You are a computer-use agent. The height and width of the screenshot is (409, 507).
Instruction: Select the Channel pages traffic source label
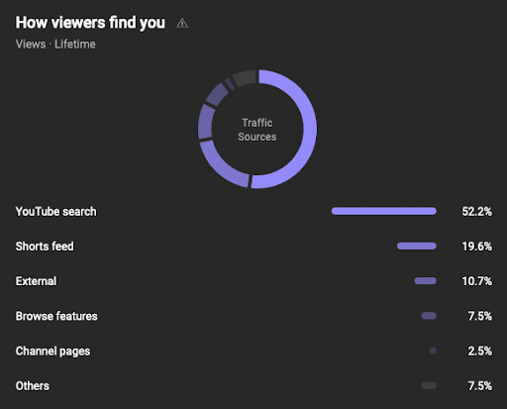(x=52, y=352)
